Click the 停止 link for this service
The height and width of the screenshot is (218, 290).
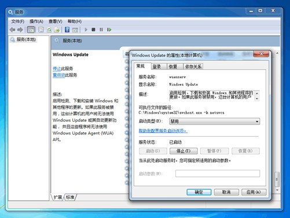click(x=57, y=68)
